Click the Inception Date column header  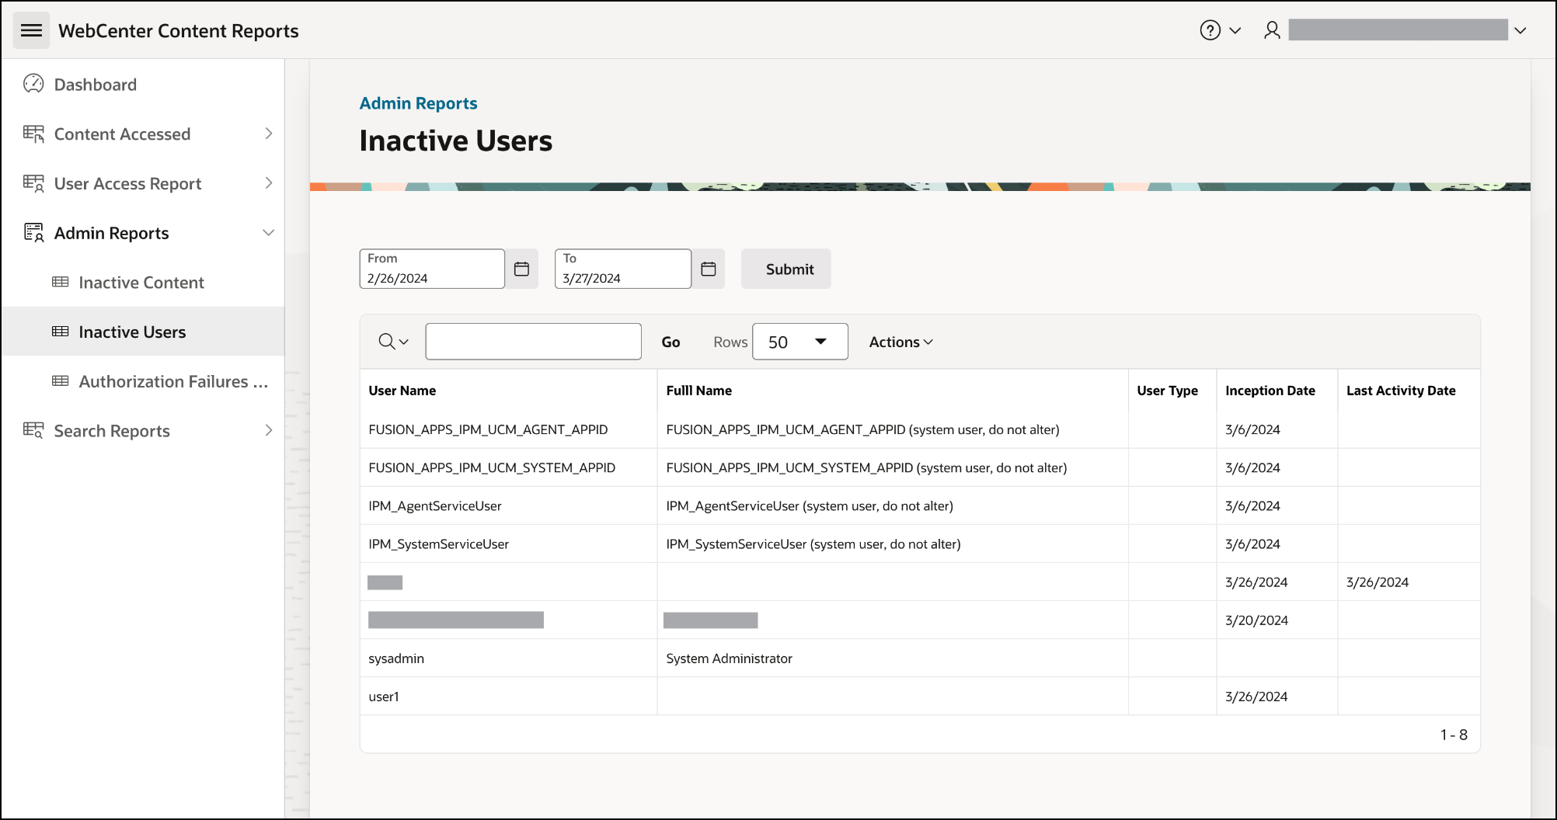(1270, 391)
